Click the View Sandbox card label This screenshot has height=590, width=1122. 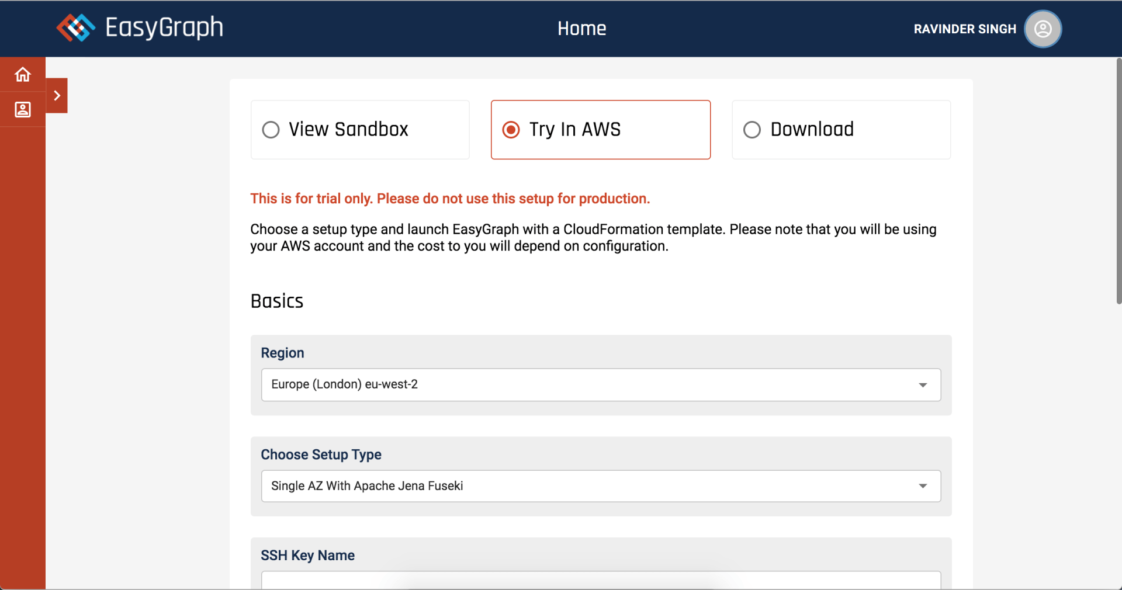pos(349,129)
